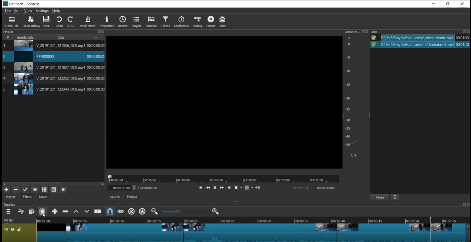Click the timeline Overwrite down-arrow icon
Screen dimensions: 471x242
(87, 211)
